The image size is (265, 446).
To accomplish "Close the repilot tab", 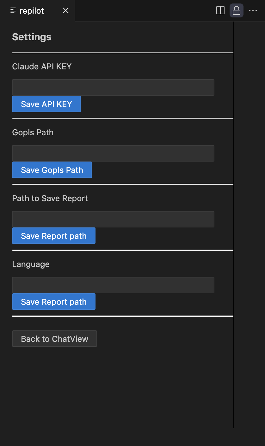I will (x=66, y=10).
